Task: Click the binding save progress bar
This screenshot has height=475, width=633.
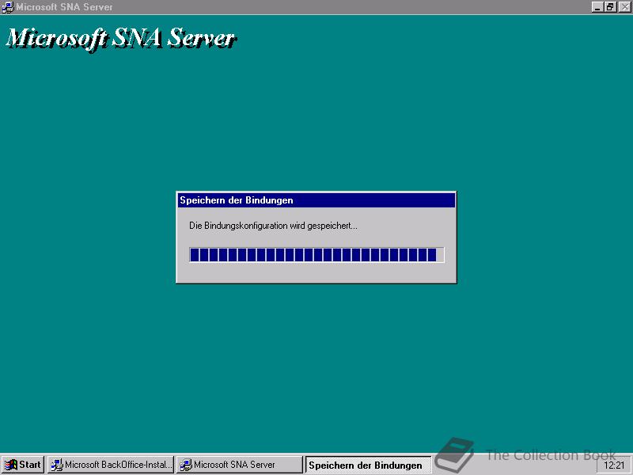Action: (316, 255)
